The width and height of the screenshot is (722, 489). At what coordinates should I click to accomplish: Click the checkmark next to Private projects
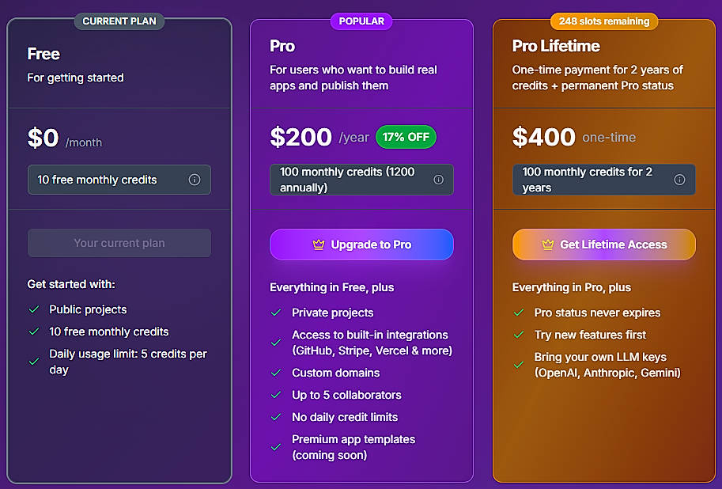tap(276, 313)
